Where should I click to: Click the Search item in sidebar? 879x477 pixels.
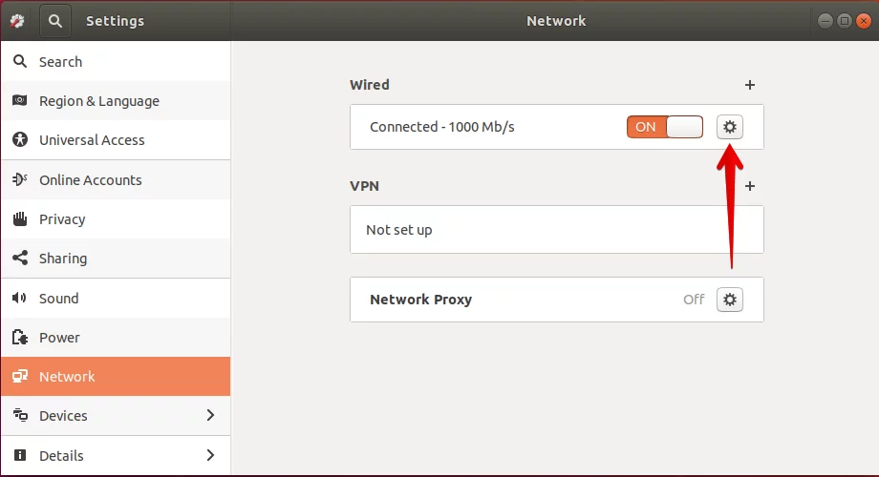(x=116, y=61)
